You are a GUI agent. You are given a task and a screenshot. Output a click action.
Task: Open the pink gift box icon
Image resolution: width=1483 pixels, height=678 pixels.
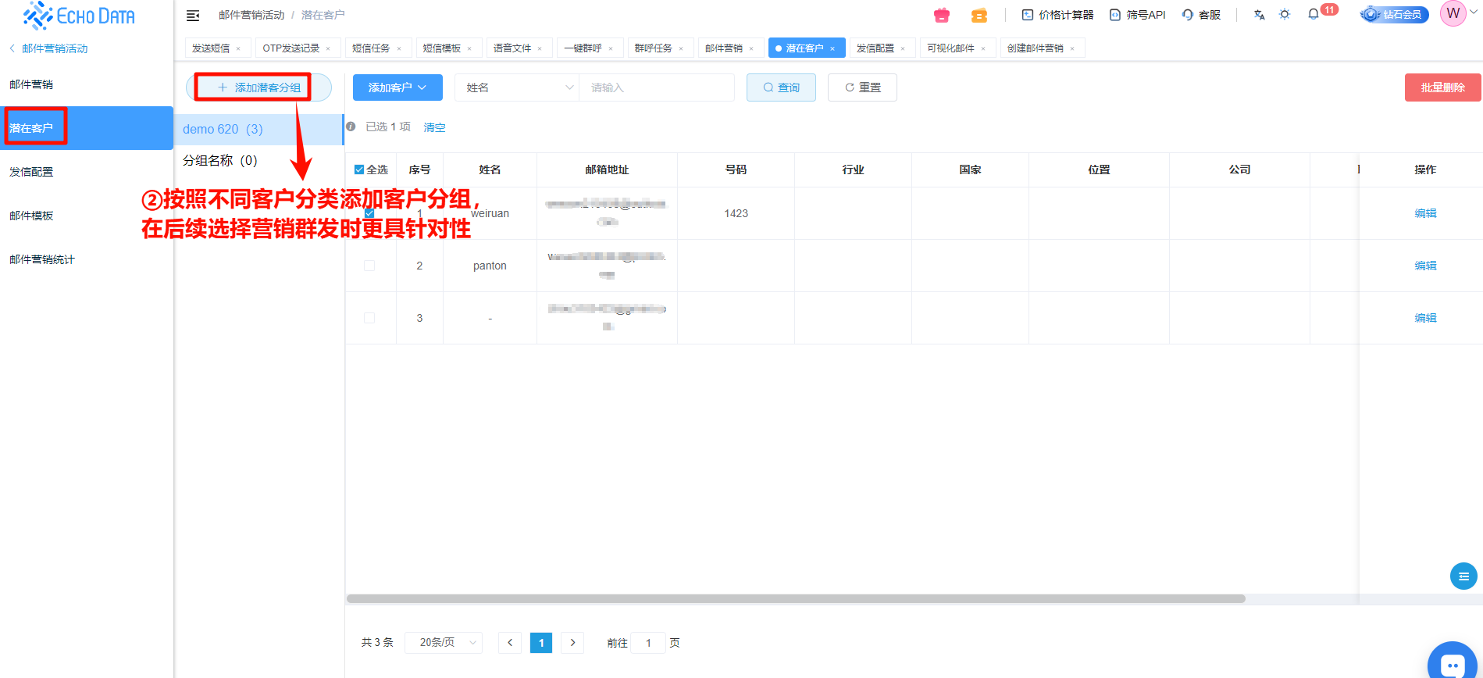(942, 15)
